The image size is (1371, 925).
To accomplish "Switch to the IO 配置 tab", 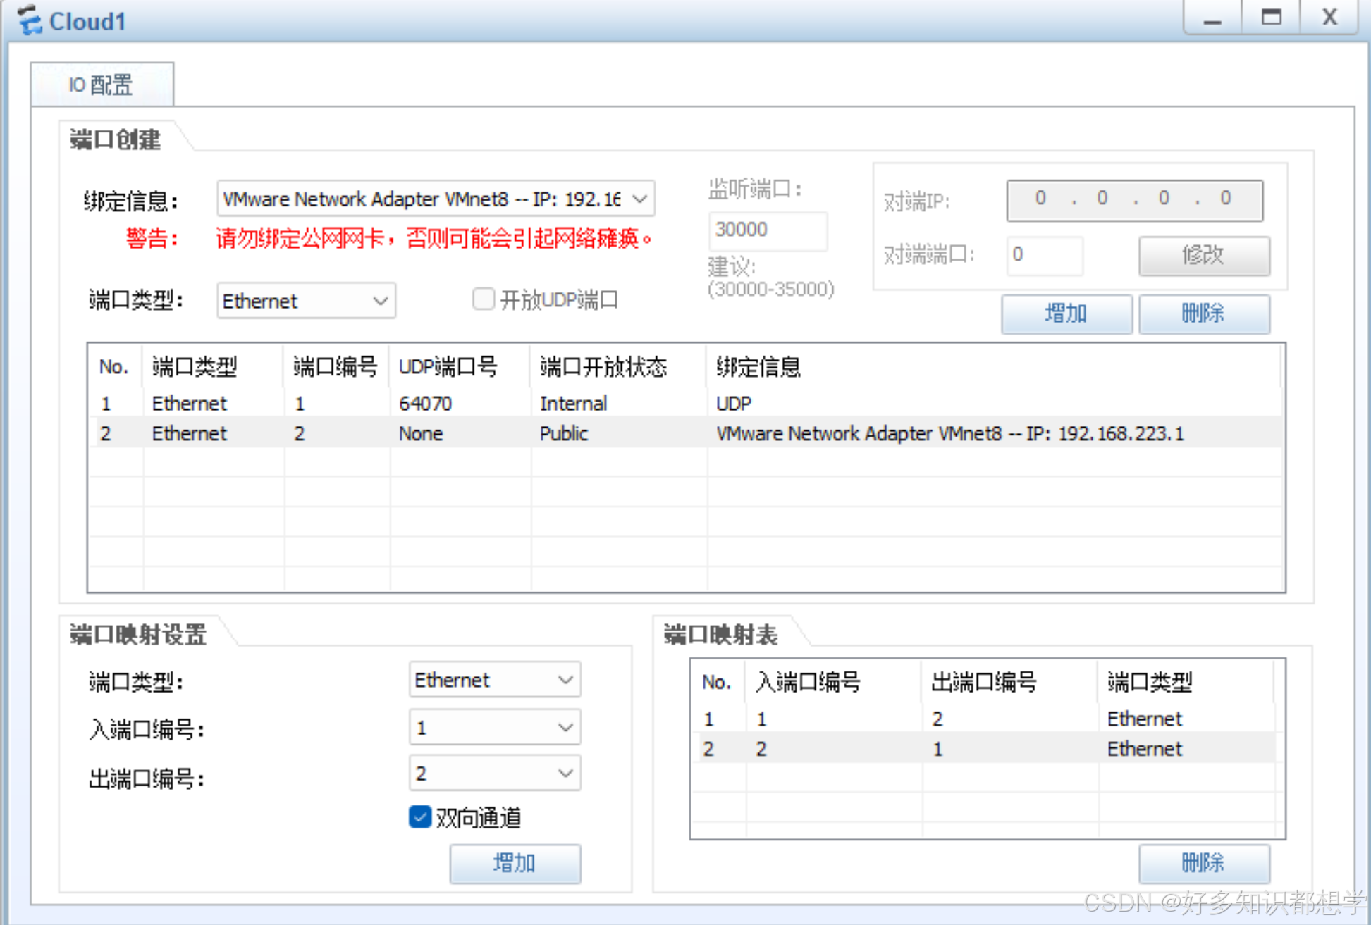I will tap(101, 85).
